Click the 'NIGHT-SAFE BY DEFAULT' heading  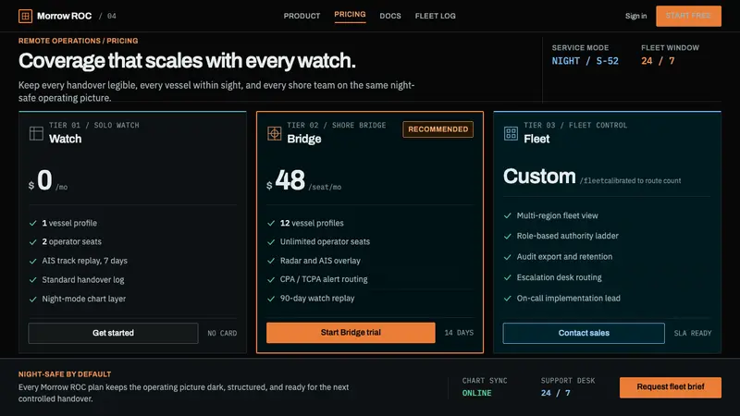pyautogui.click(x=65, y=374)
